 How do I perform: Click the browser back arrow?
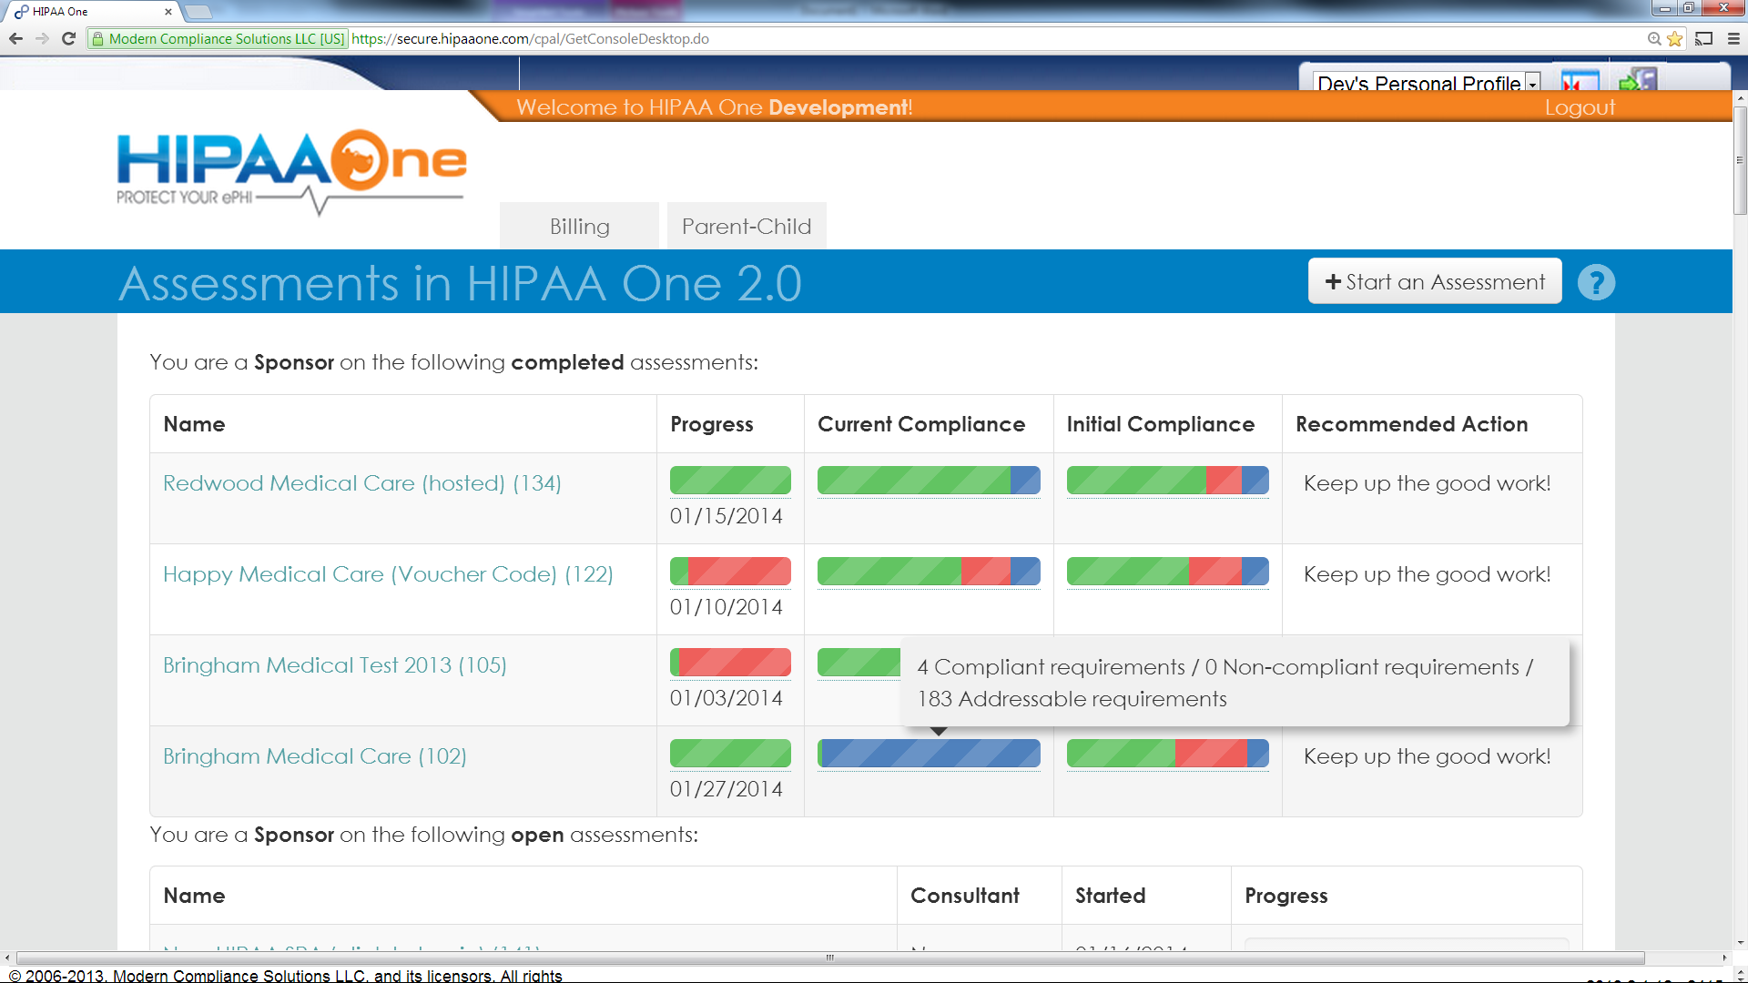(15, 38)
